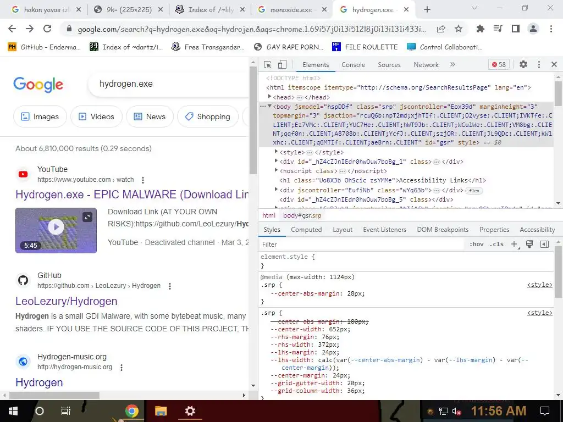The width and height of the screenshot is (563, 422).
Task: Switch to Console tab in DevTools
Action: (x=354, y=65)
